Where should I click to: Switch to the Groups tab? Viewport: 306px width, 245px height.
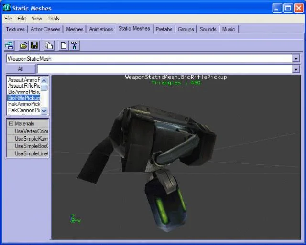pyautogui.click(x=186, y=29)
